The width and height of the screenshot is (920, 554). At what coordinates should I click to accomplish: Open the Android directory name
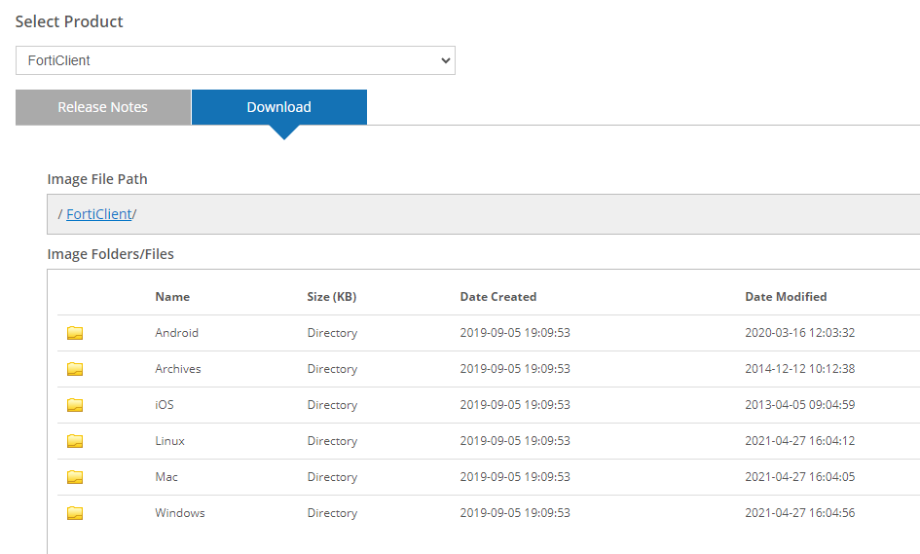(176, 333)
